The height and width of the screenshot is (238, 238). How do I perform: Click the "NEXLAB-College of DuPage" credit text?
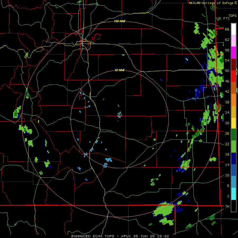coord(212,3)
